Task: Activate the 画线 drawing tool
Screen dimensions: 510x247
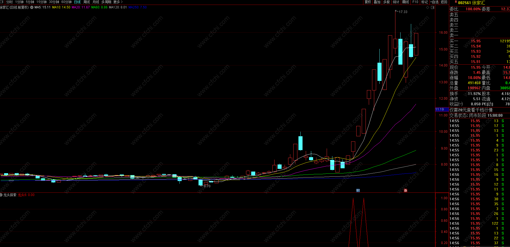Action: [x=406, y=2]
